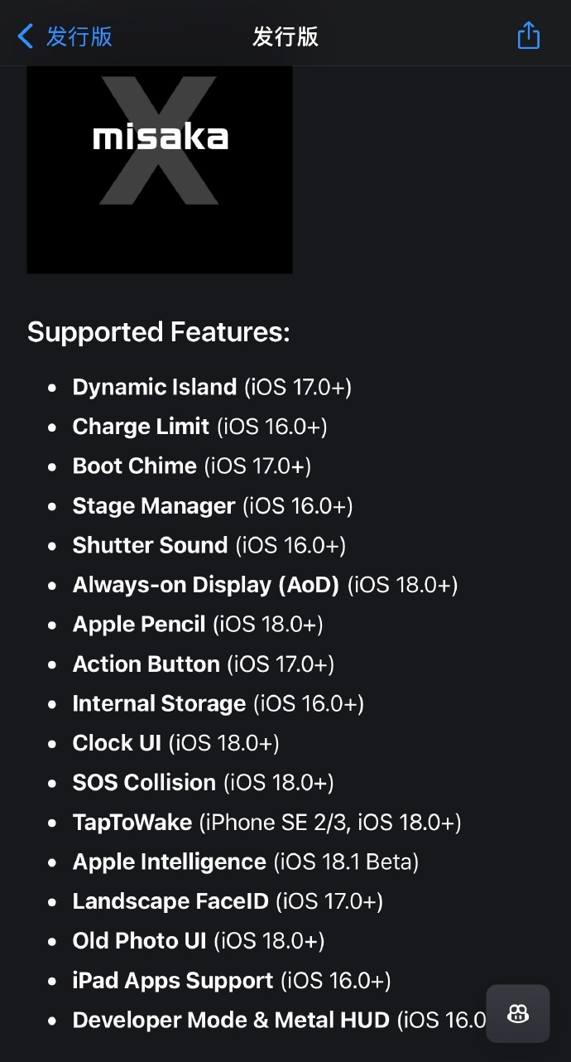Screen dimensions: 571x1062
Task: Tap the Always-on Display (AoD) entry
Action: pyautogui.click(x=266, y=585)
